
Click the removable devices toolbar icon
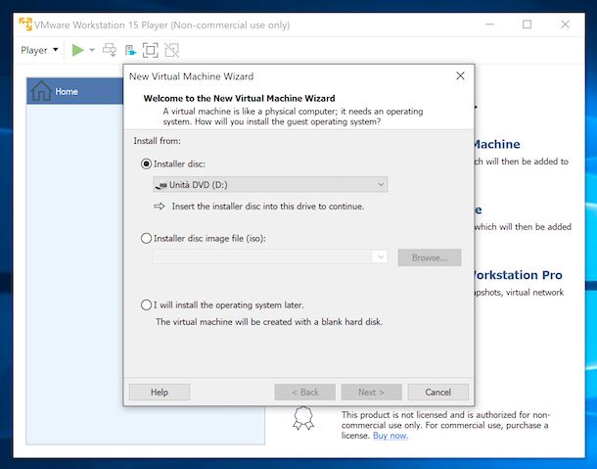(130, 50)
